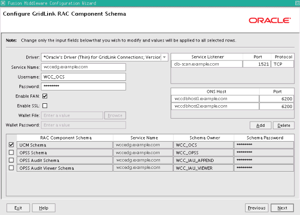Proceed with the Next button
The width and height of the screenshot is (300, 215).
coord(282,208)
